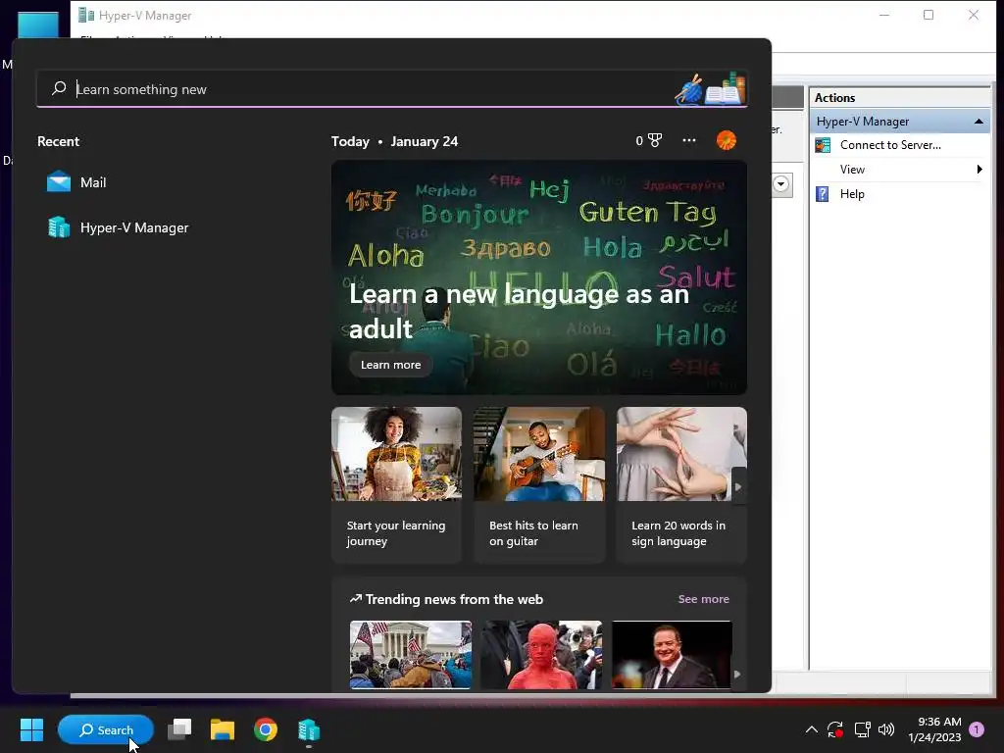The height and width of the screenshot is (753, 1004).
Task: Open Mail from the Recent list
Action: [76, 182]
